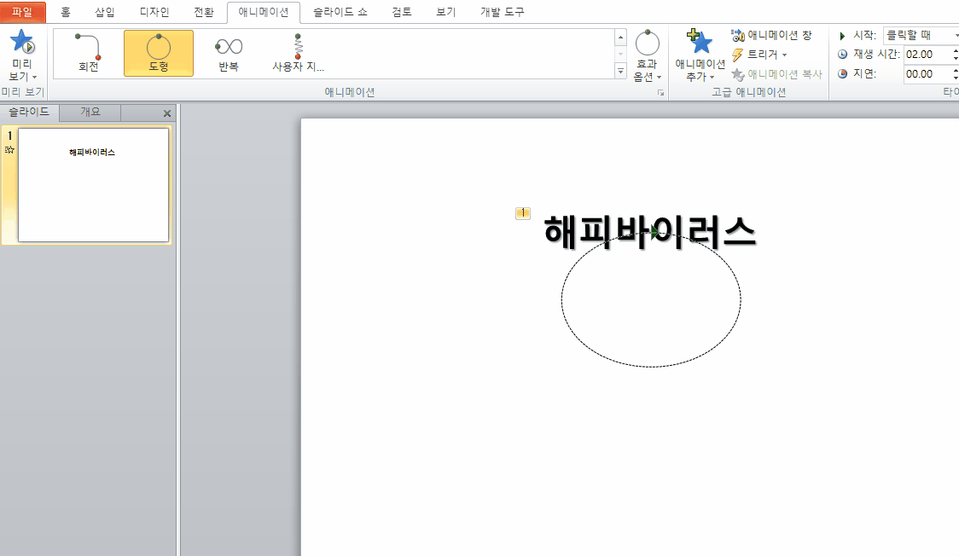Click the green motion path start arrow
Image resolution: width=959 pixels, height=556 pixels.
pyautogui.click(x=655, y=232)
